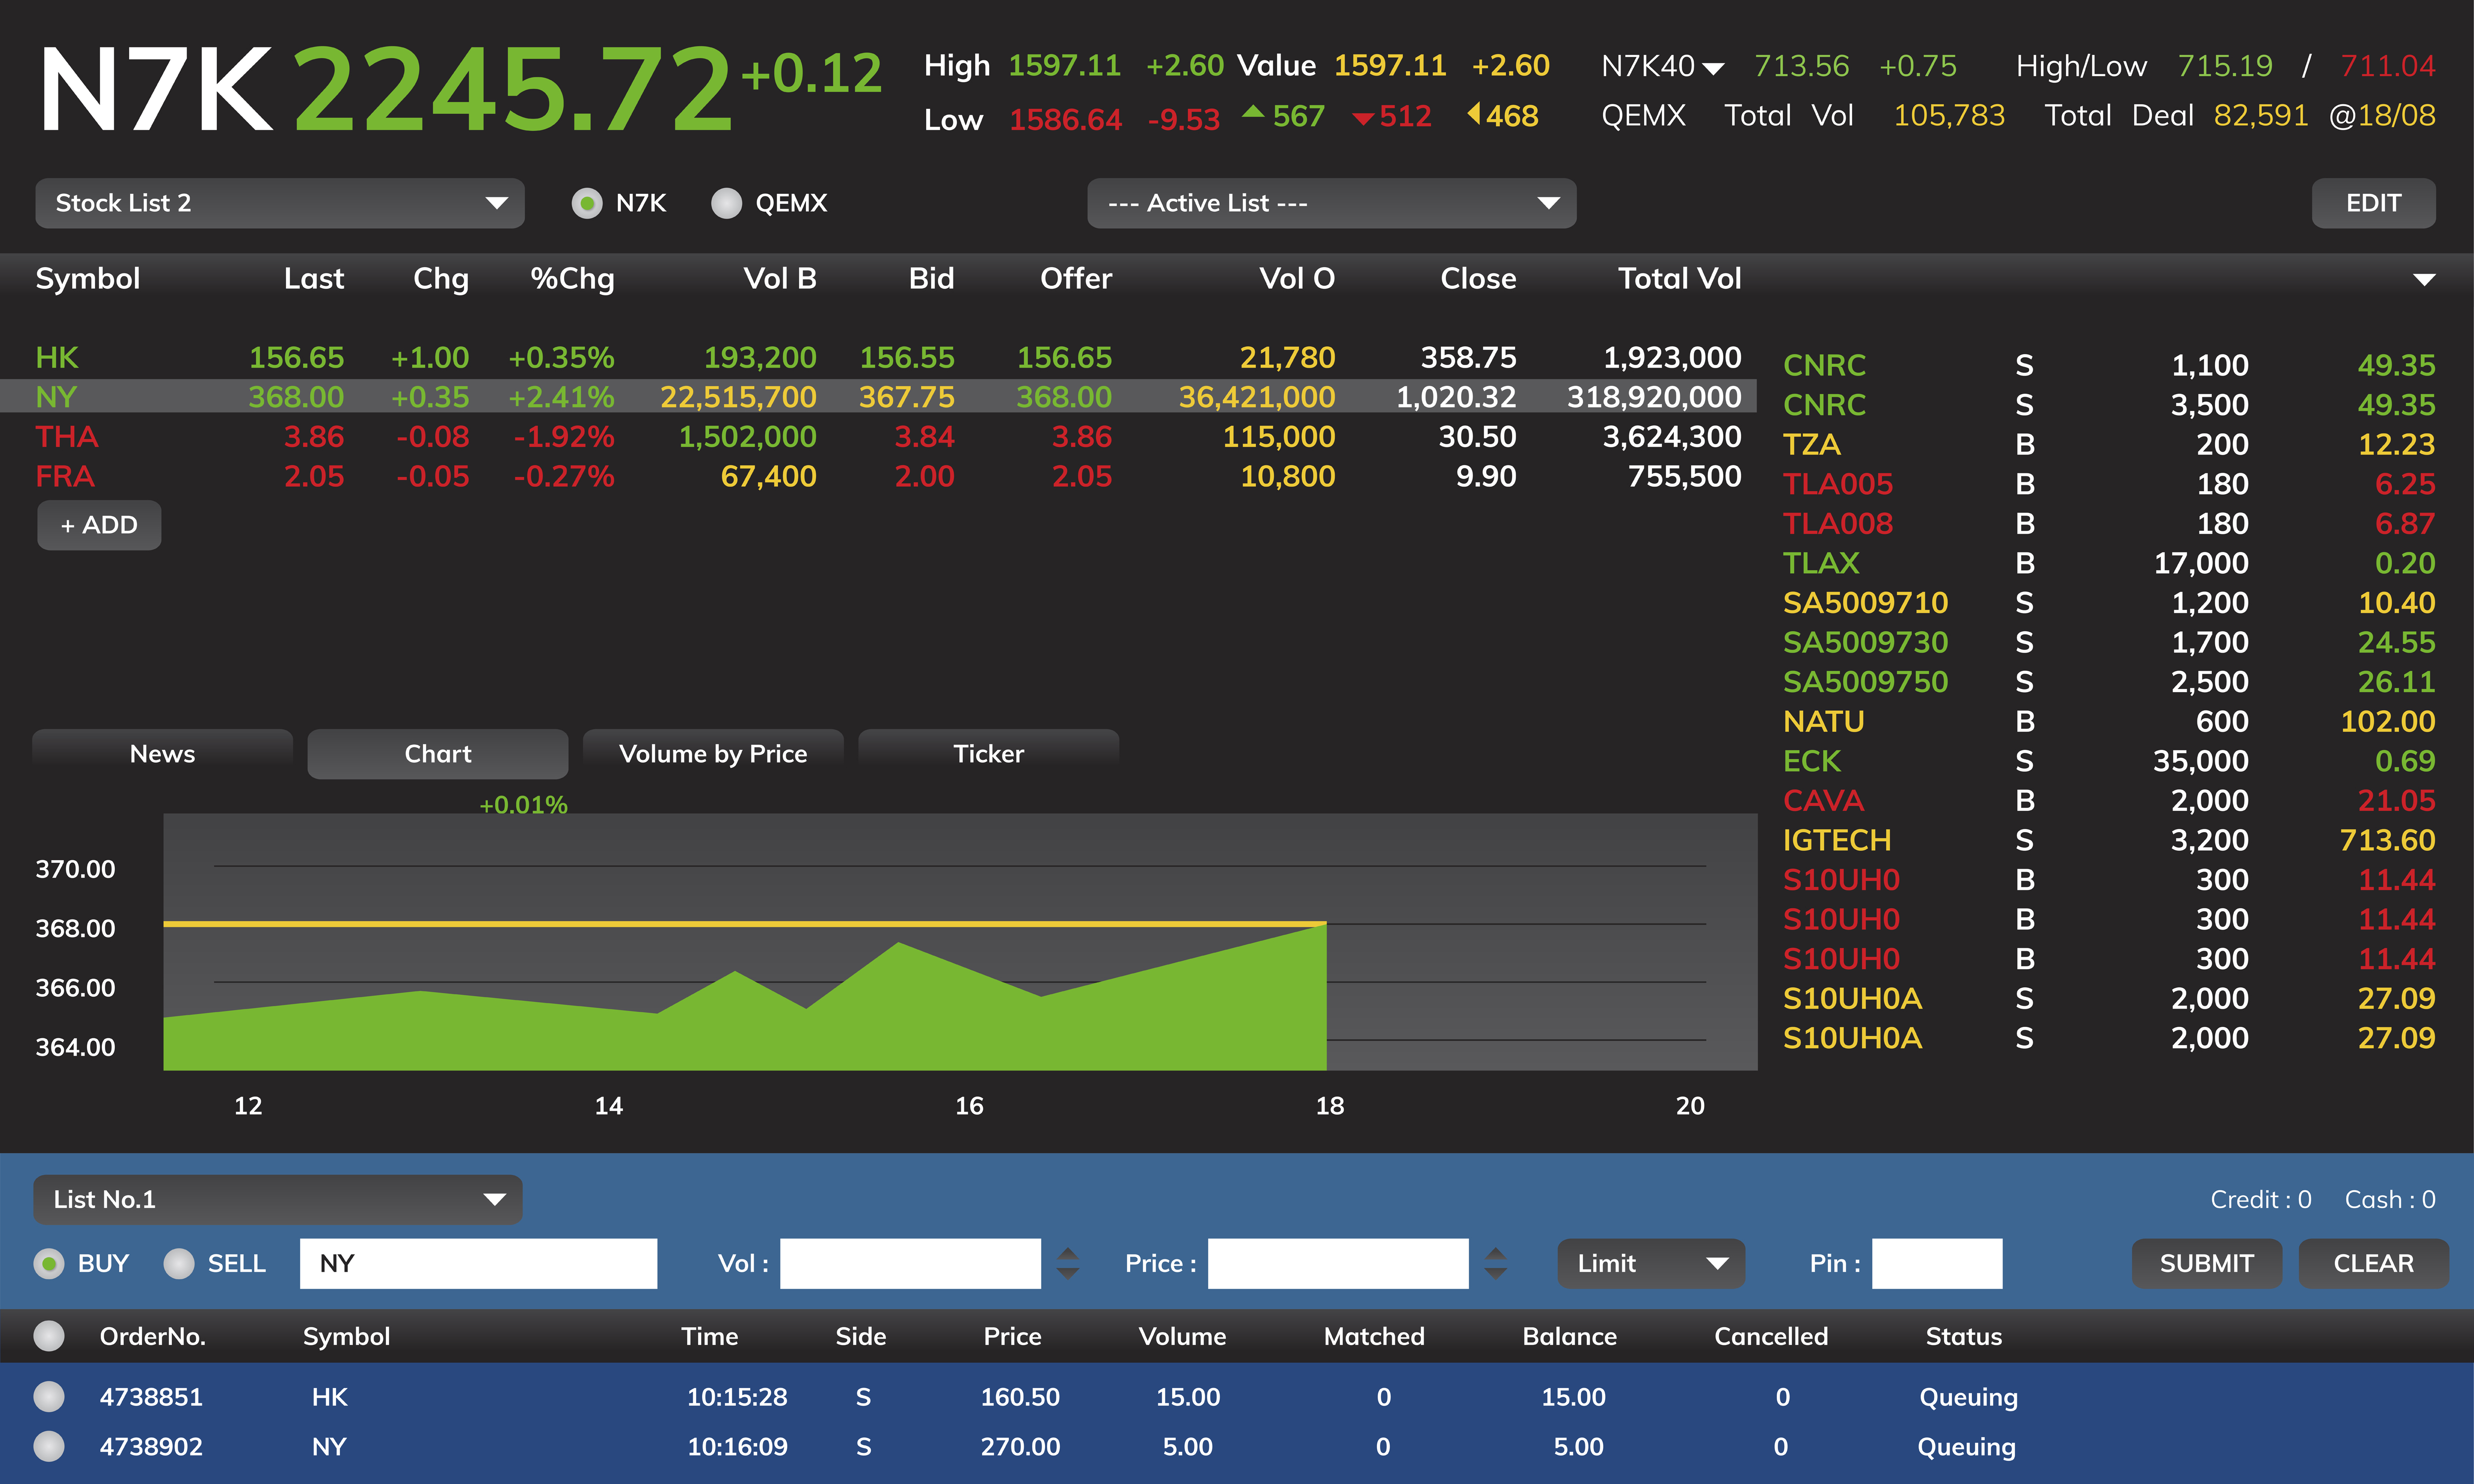
Task: Select the QEMX market radio button
Action: pos(726,203)
